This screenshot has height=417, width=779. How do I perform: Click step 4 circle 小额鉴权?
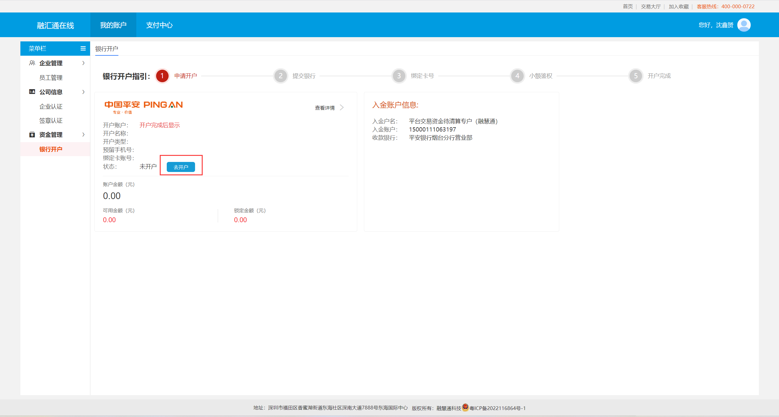(x=517, y=76)
